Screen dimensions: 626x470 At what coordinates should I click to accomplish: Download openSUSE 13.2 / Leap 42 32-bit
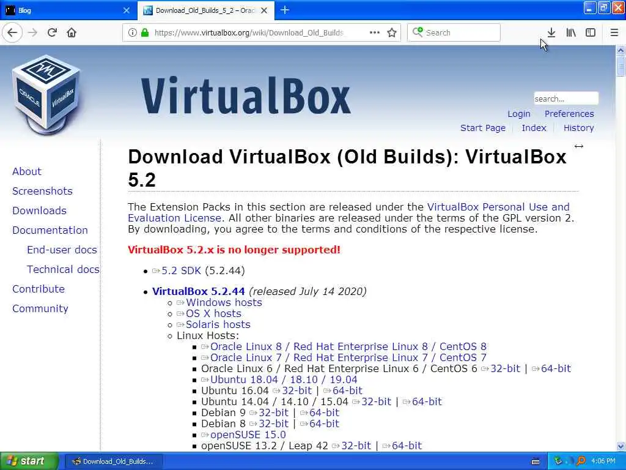point(356,446)
